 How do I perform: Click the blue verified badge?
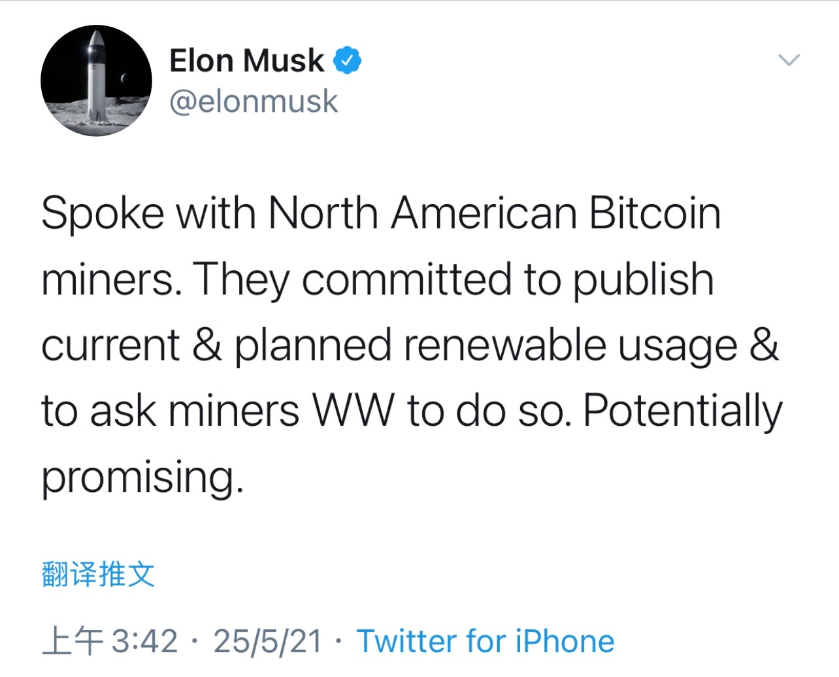pos(348,61)
